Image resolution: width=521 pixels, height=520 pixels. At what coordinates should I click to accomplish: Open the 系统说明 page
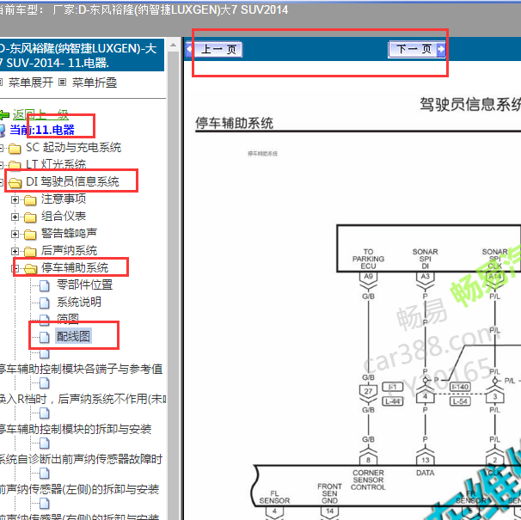click(x=79, y=302)
